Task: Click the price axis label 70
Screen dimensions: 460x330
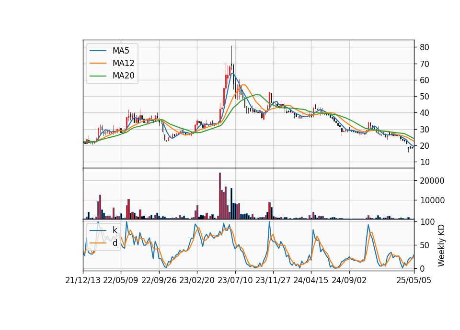Action: [424, 64]
